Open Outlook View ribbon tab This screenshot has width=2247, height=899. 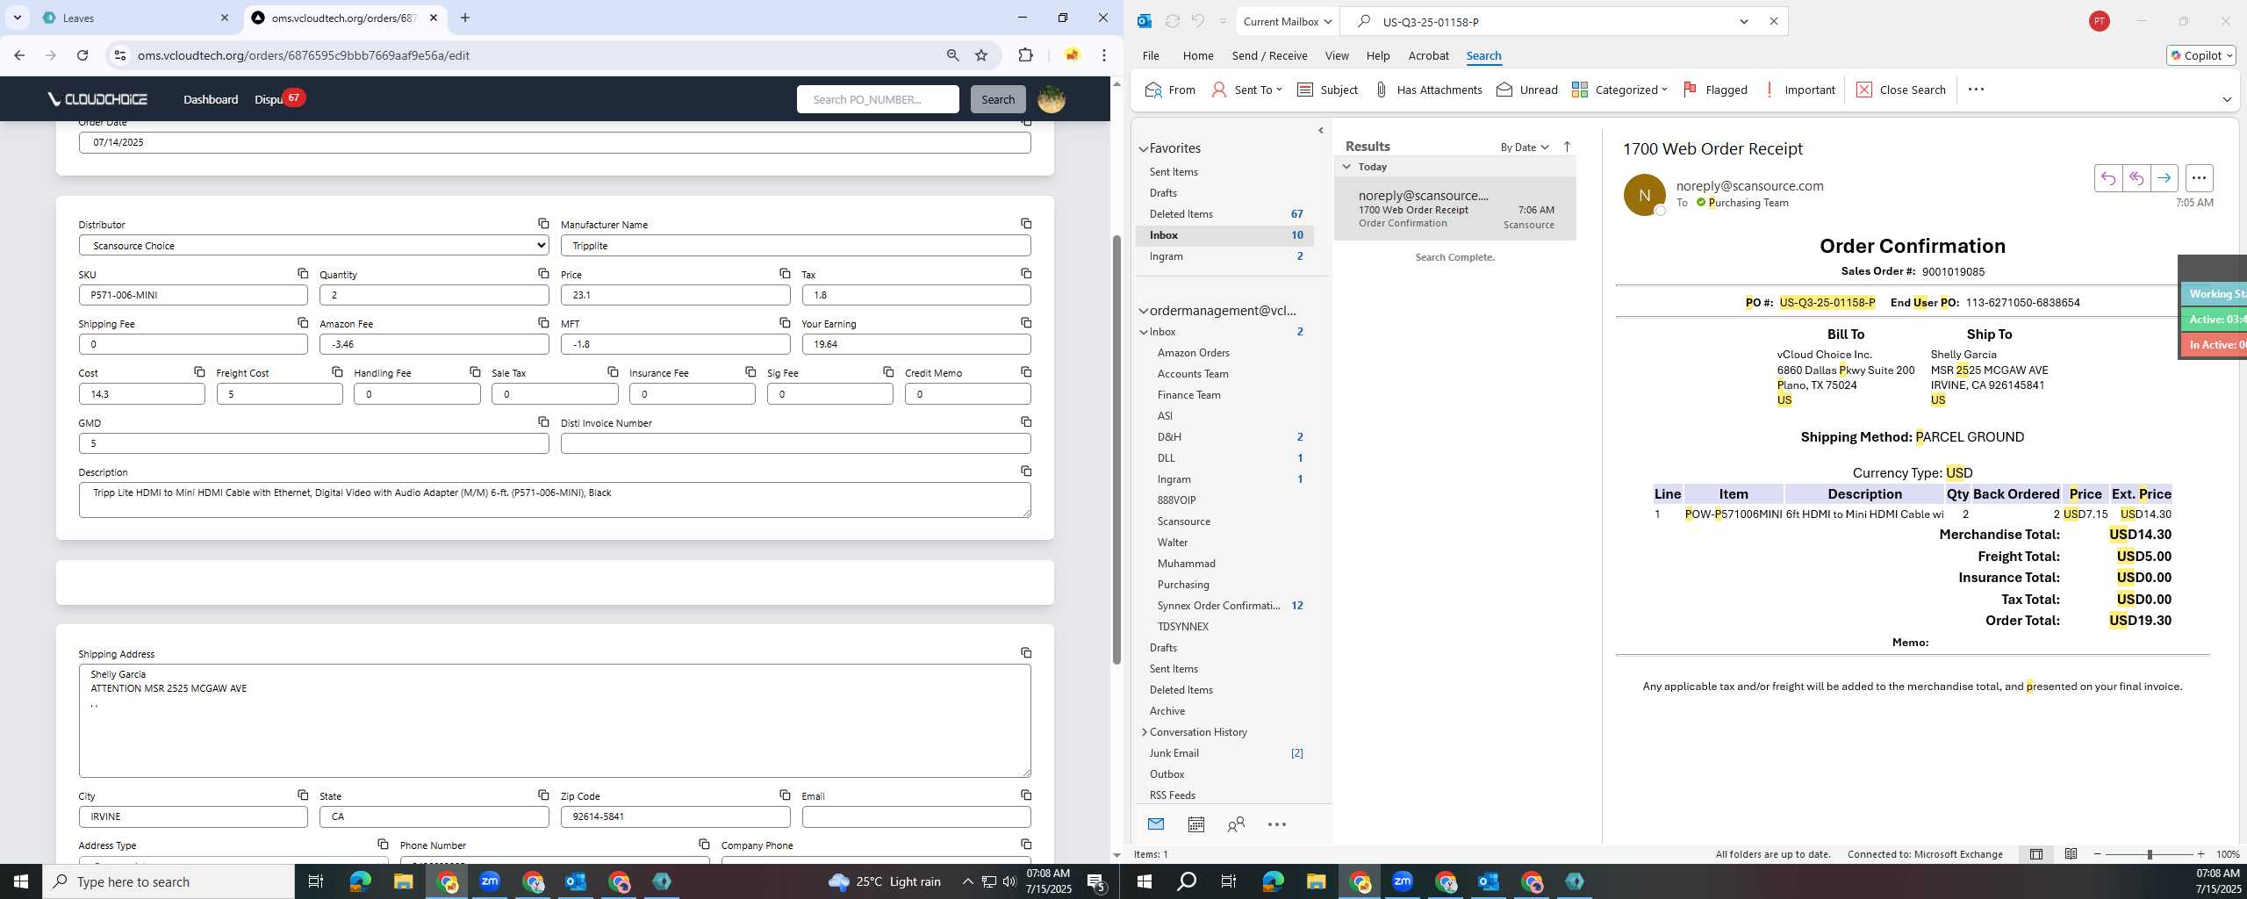pyautogui.click(x=1337, y=55)
